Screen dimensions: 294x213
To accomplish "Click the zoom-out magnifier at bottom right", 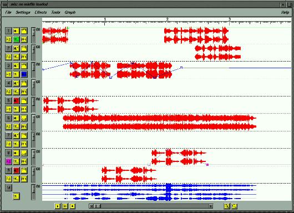I will point(235,206).
